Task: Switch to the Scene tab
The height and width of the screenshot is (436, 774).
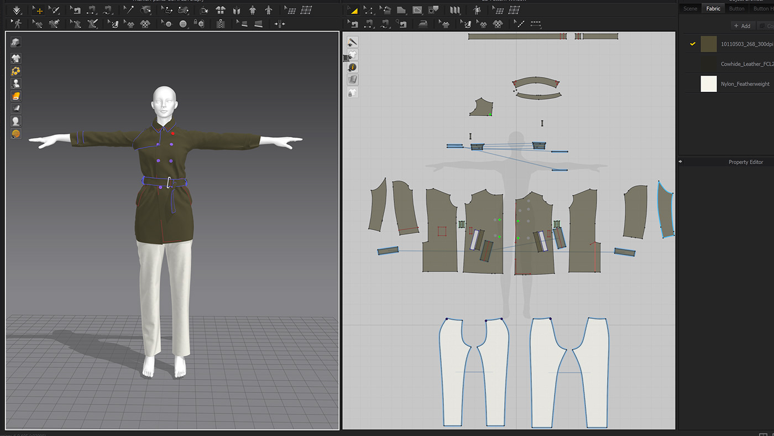Action: (x=690, y=8)
